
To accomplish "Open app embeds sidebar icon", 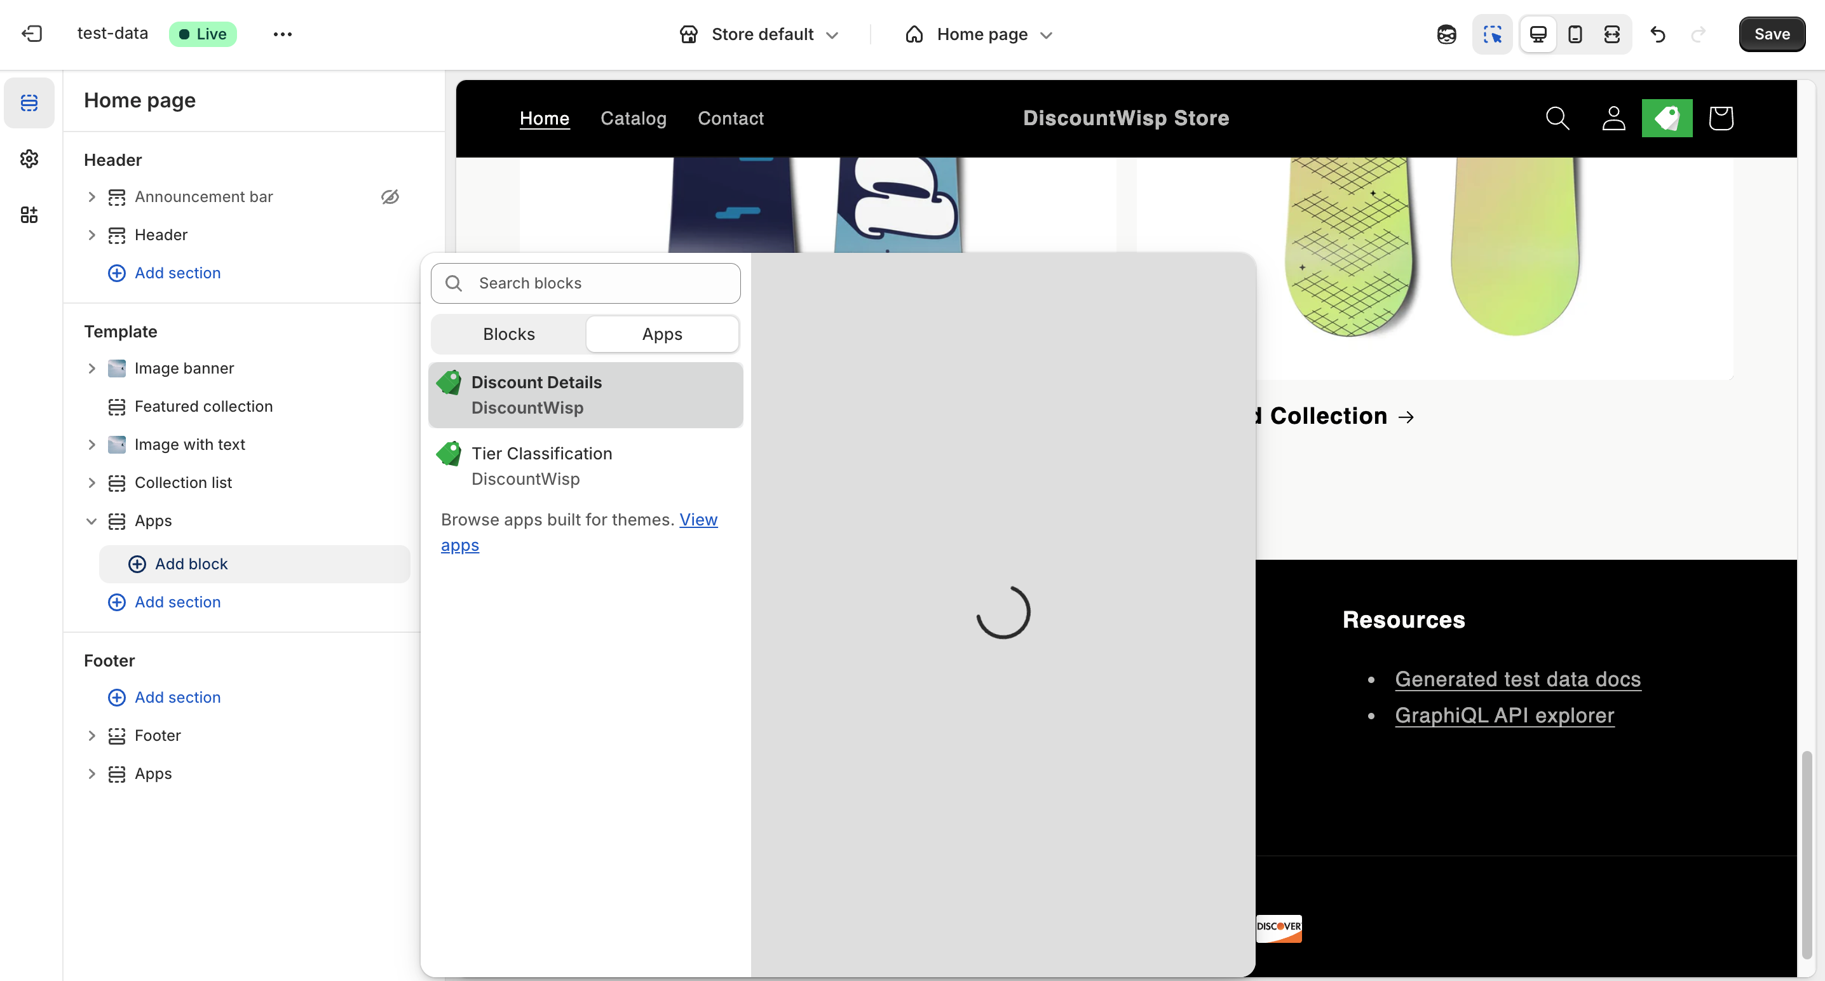I will (x=29, y=215).
